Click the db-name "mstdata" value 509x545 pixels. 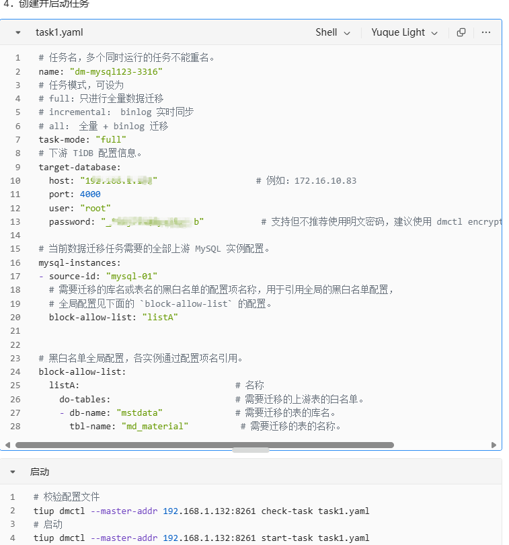139,412
